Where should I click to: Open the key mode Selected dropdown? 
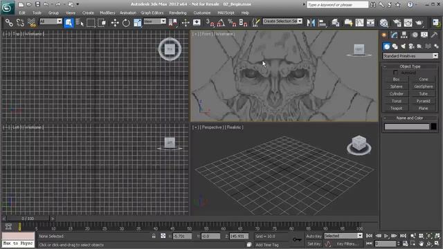[343, 235]
